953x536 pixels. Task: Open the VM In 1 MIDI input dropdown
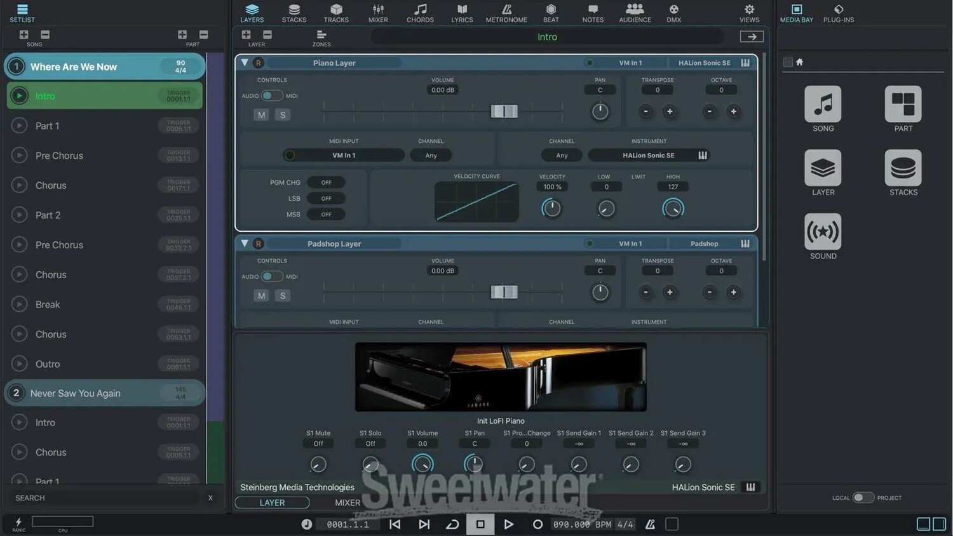pyautogui.click(x=344, y=156)
